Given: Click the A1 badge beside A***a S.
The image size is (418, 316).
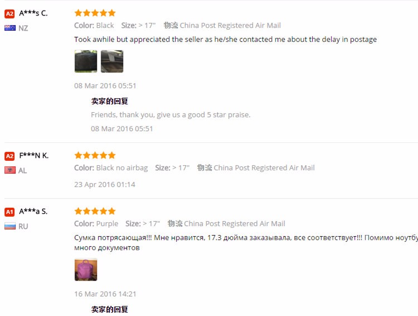Looking at the screenshot, I should click(x=9, y=212).
